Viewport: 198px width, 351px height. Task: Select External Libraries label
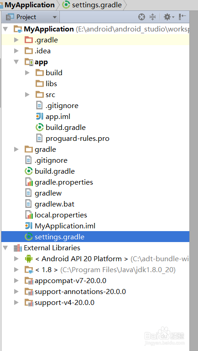click(x=52, y=248)
